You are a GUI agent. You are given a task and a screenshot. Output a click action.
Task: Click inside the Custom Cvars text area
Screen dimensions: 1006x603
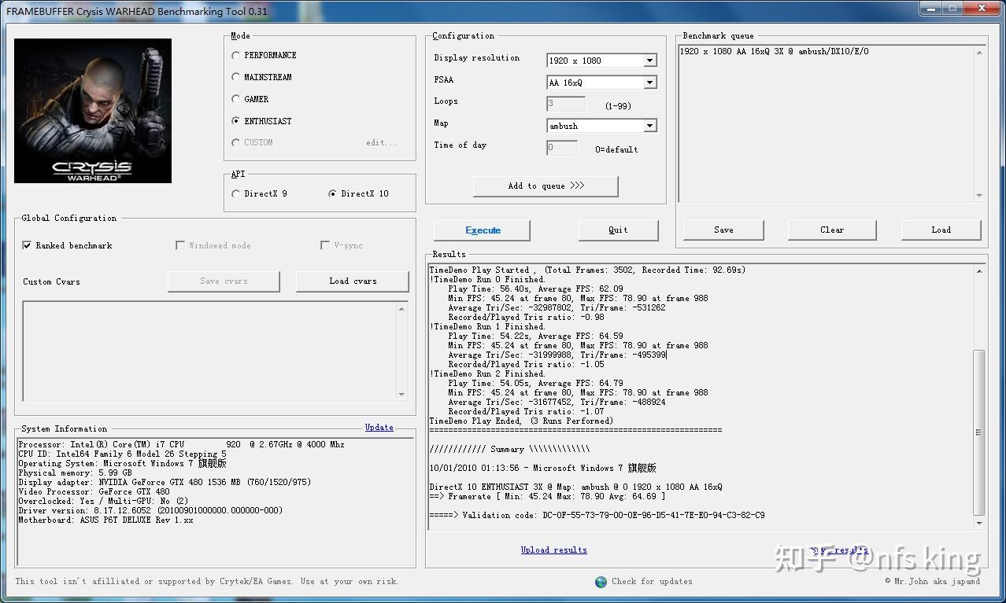click(x=209, y=351)
